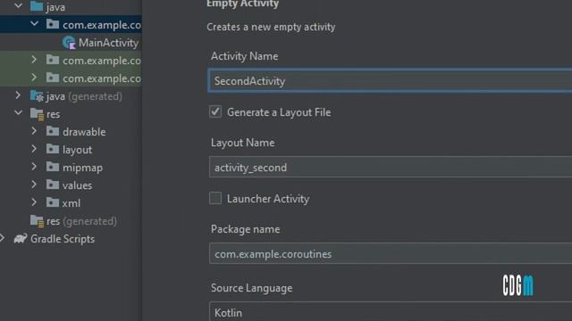
Task: Click the Gradle Scripts elephant icon
Action: pos(21,239)
